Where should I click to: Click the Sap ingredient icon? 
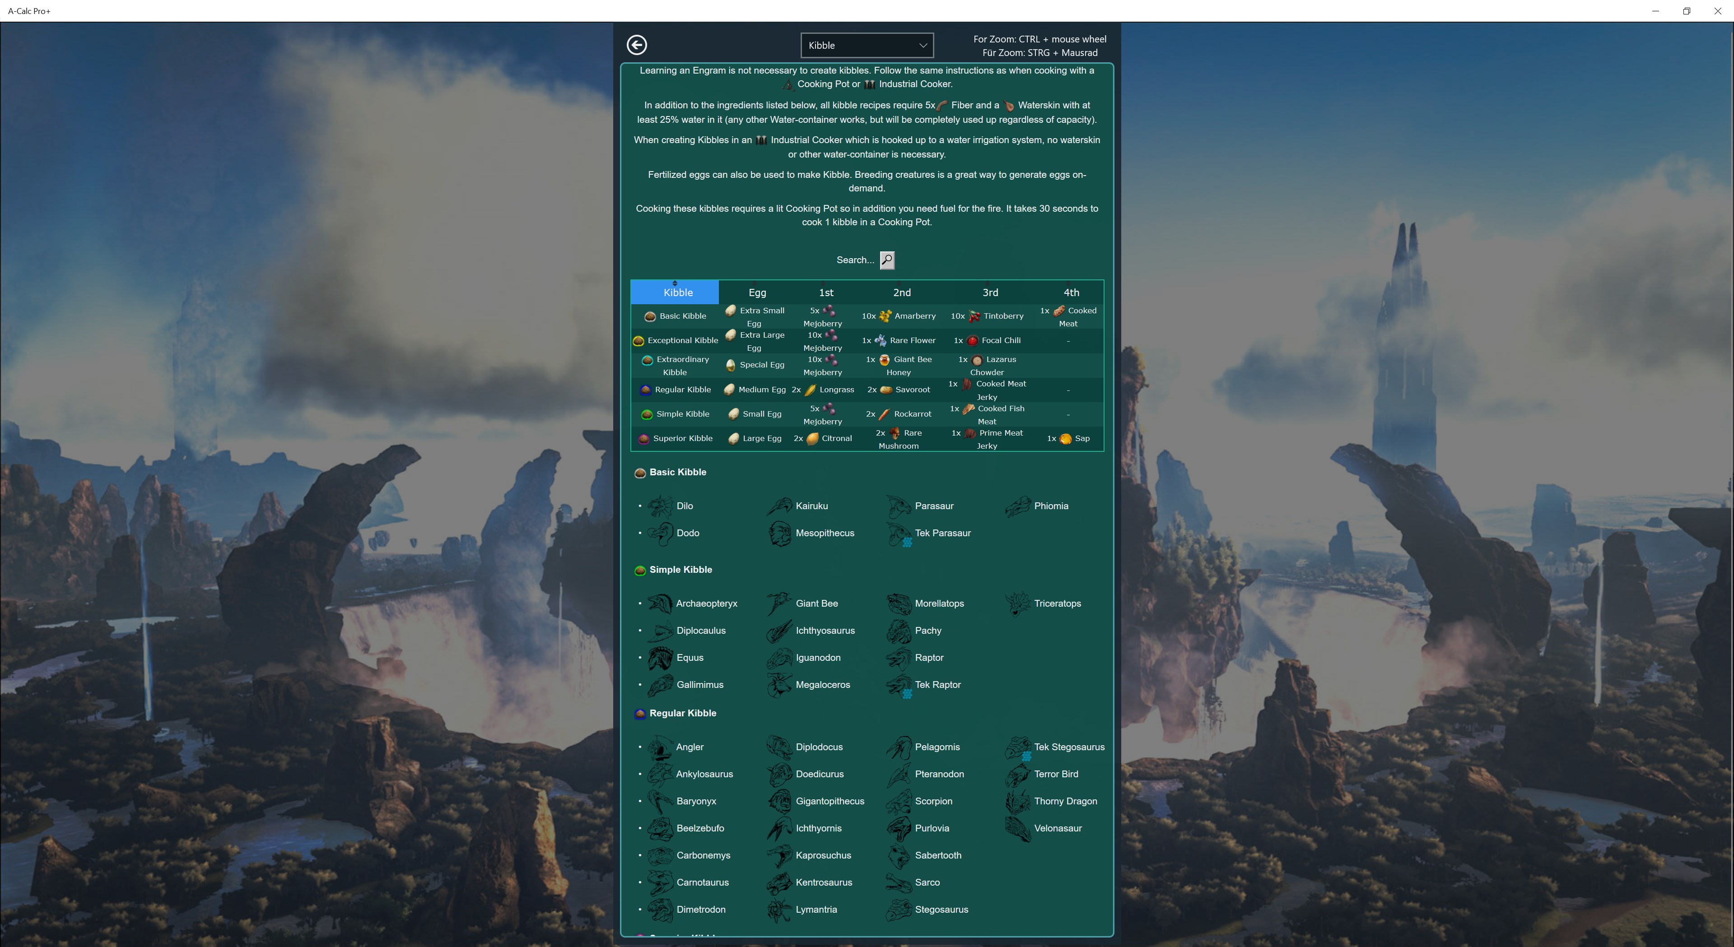1066,439
